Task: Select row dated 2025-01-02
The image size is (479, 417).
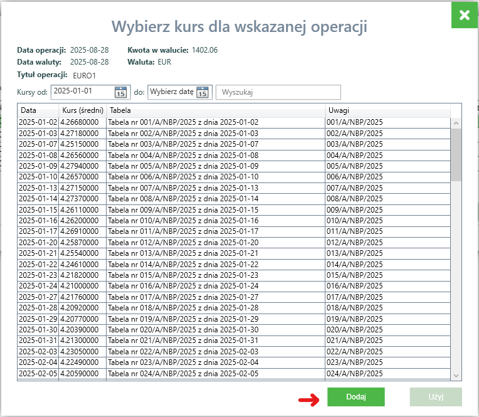Action: (234, 122)
